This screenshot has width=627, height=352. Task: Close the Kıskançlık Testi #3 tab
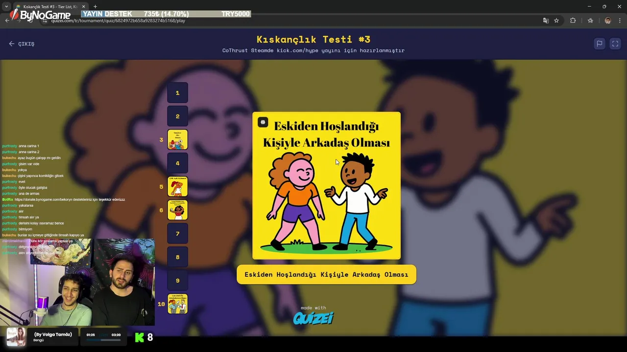pyautogui.click(x=83, y=7)
